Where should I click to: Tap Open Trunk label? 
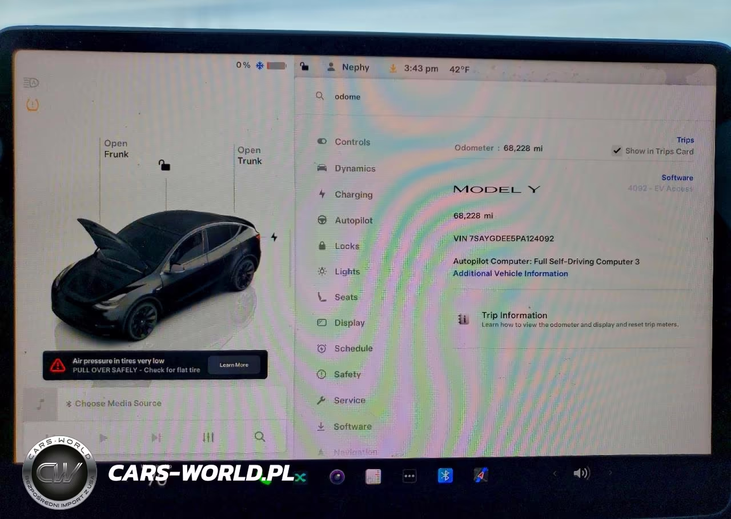[250, 155]
